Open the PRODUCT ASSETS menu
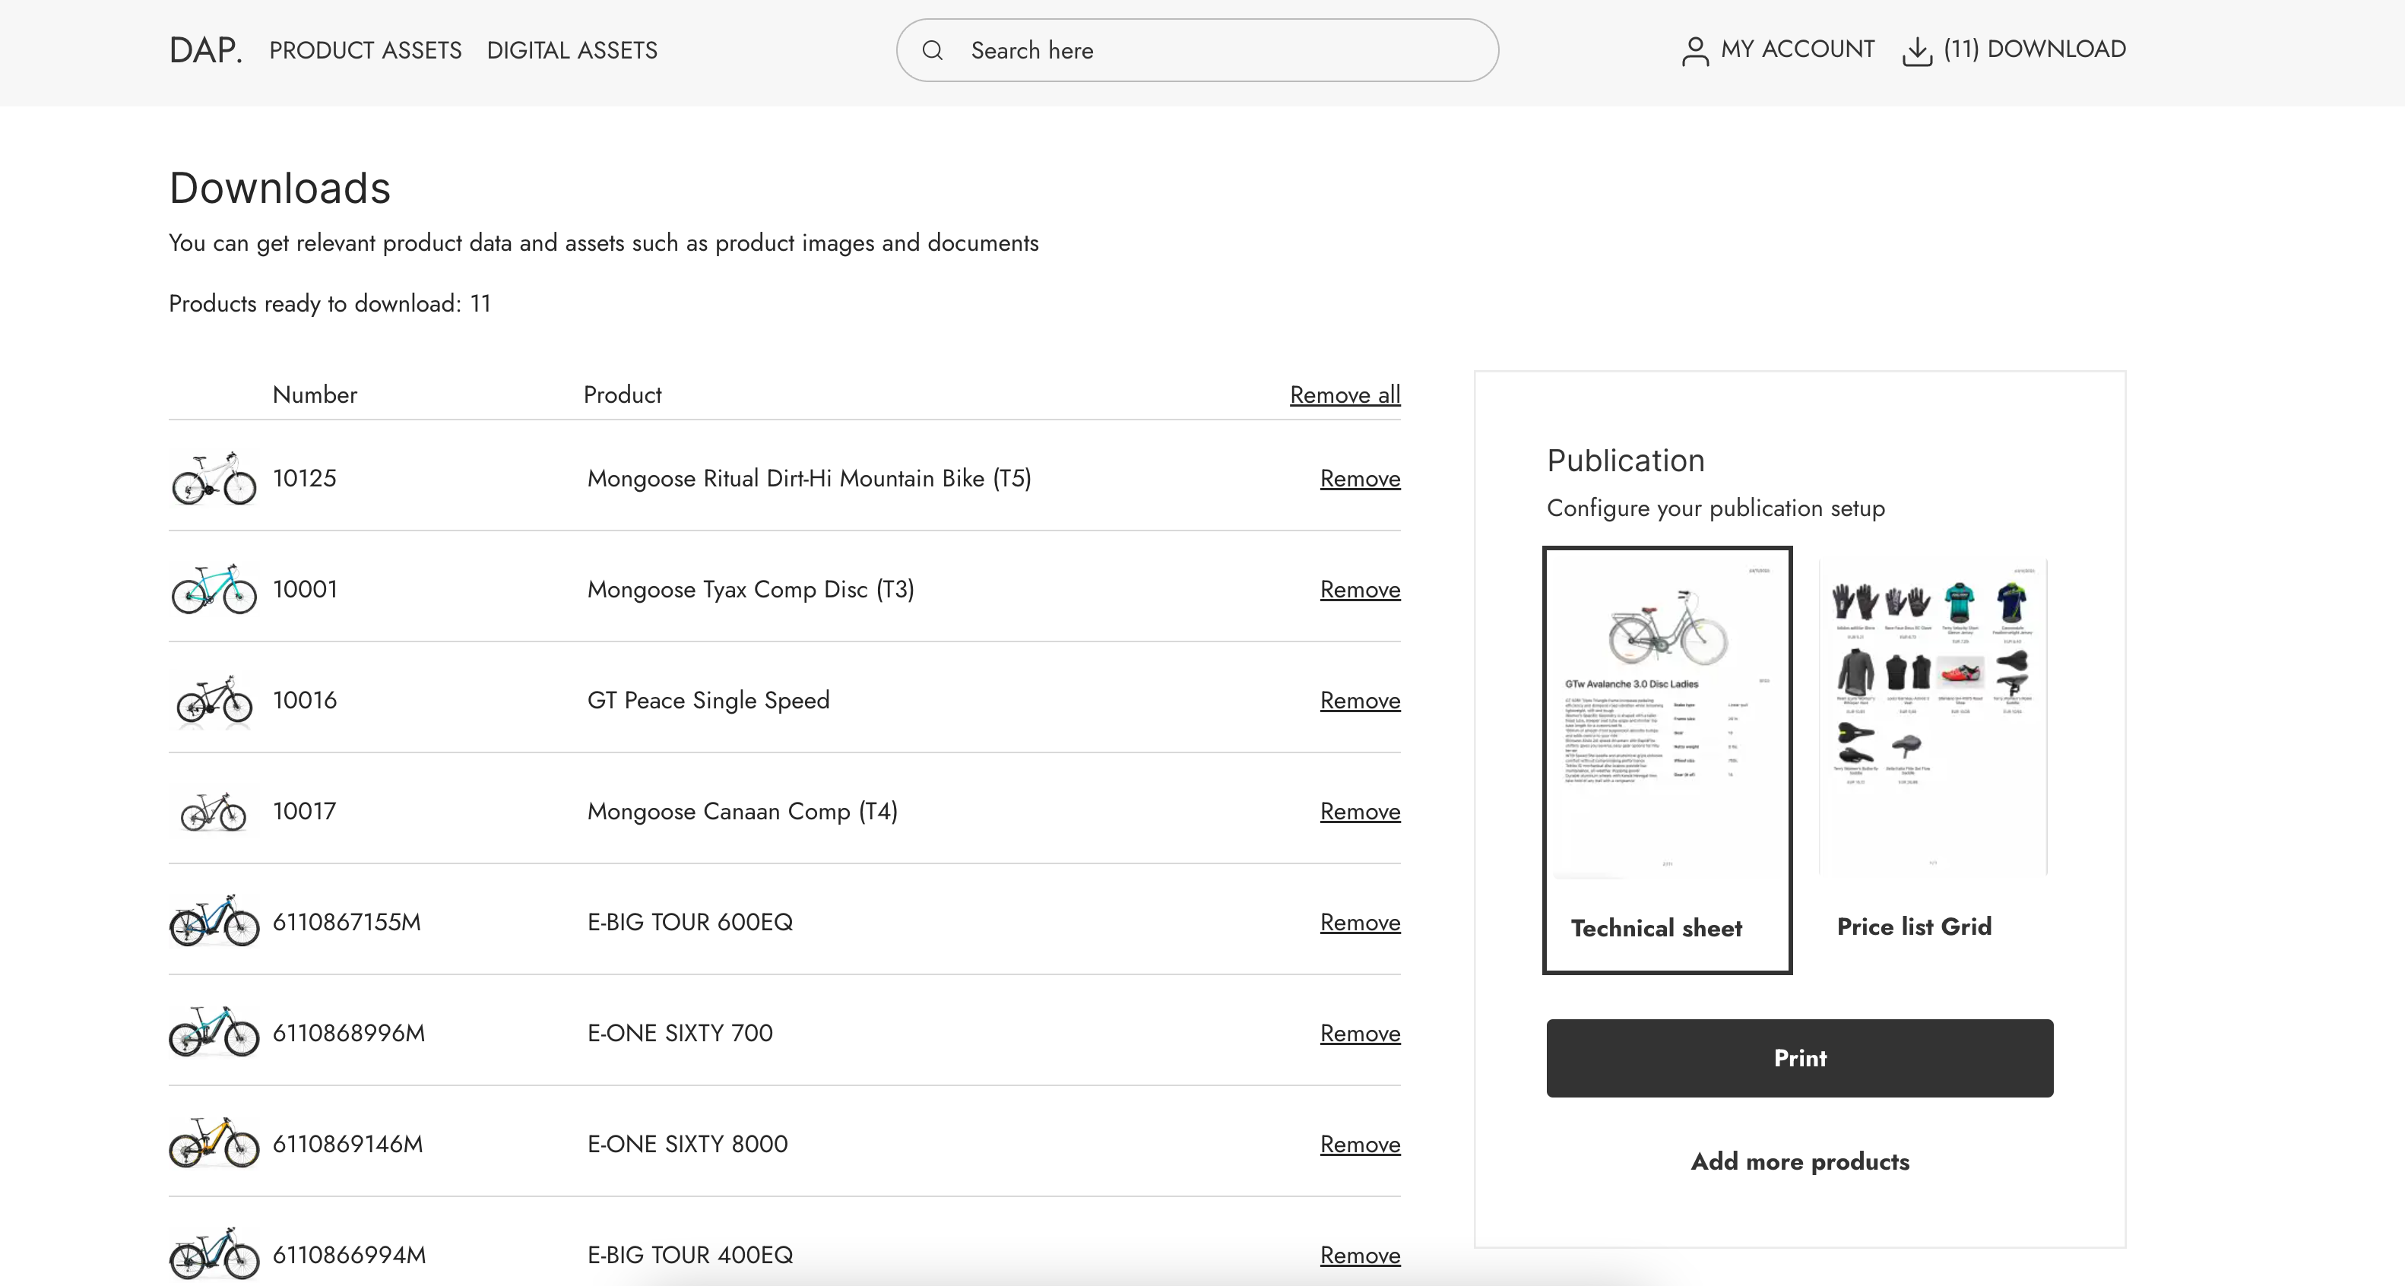Image resolution: width=2405 pixels, height=1286 pixels. coord(365,50)
